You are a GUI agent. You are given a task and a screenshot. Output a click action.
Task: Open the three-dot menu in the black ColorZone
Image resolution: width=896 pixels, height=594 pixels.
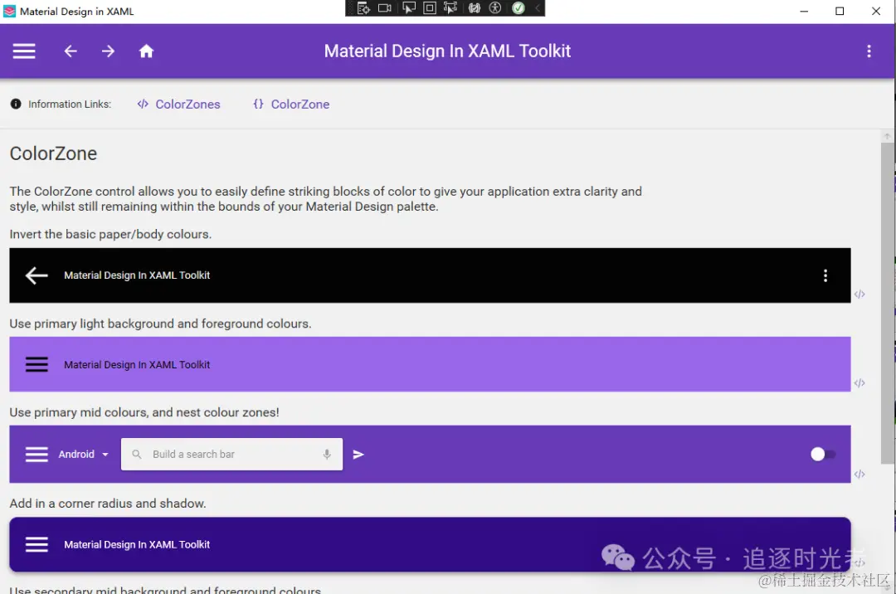825,275
